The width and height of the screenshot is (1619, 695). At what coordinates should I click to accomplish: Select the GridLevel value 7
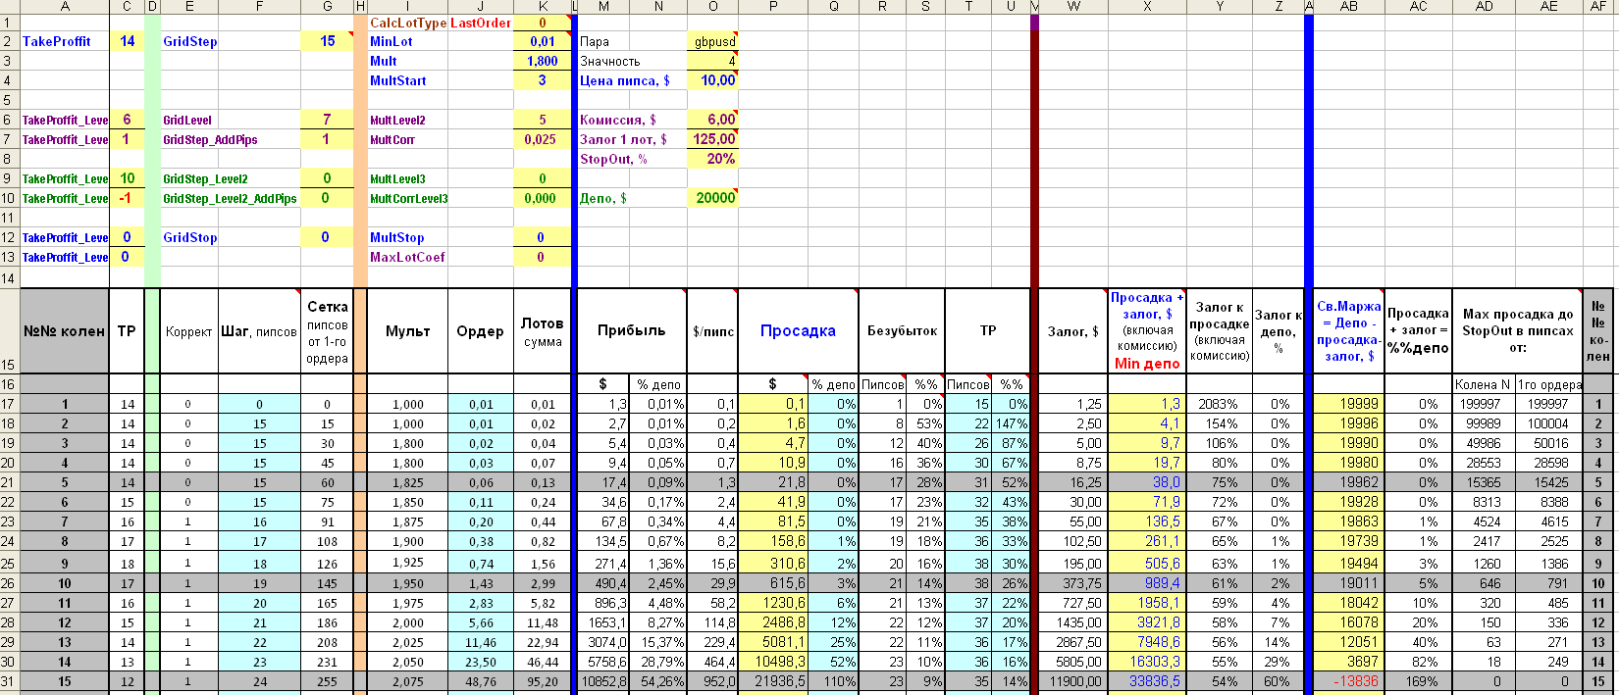pos(328,120)
